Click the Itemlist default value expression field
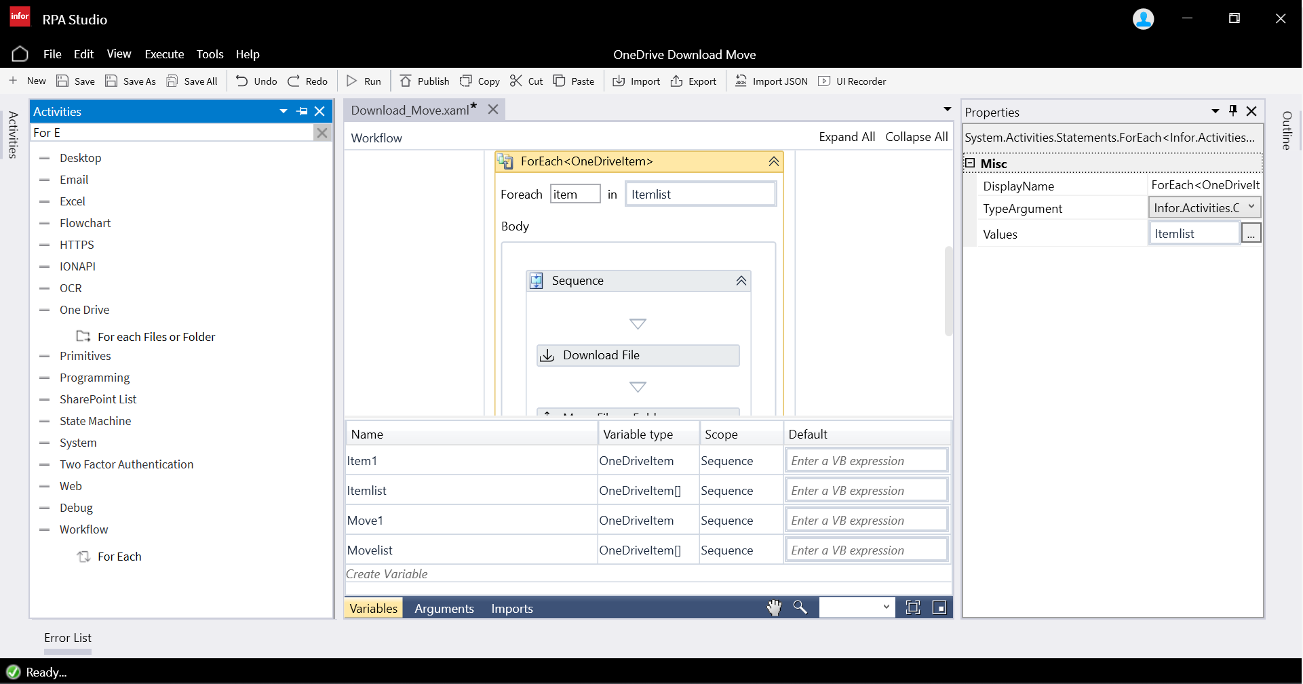The height and width of the screenshot is (684, 1303). [x=866, y=491]
